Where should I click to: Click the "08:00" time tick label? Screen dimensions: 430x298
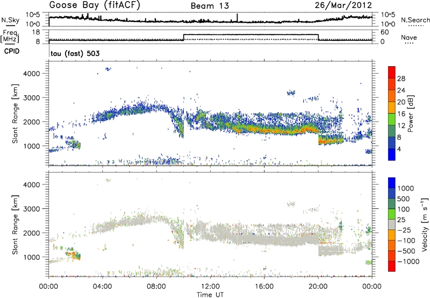[156, 287]
